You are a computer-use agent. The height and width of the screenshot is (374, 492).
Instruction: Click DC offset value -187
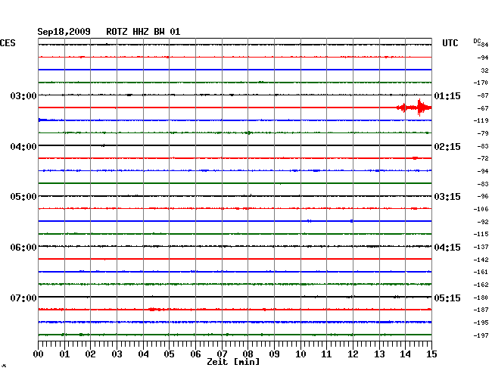(481, 310)
